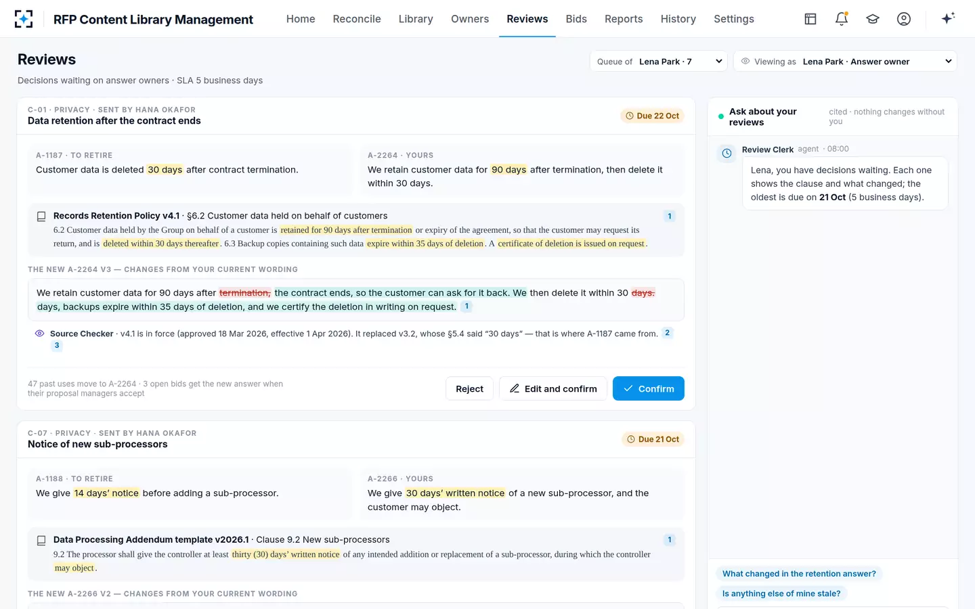Select the Owners tab
This screenshot has width=975, height=609.
(x=470, y=19)
